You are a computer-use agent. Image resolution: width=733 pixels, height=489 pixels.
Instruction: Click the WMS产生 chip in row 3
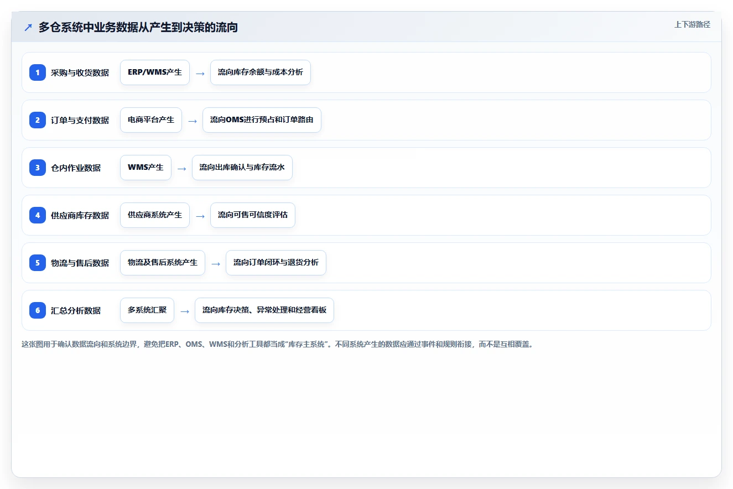click(145, 168)
